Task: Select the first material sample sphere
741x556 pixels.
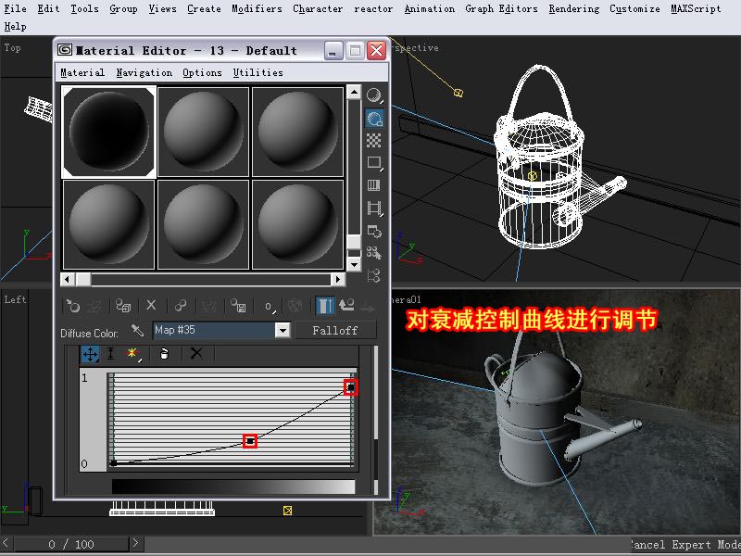Action: click(108, 132)
